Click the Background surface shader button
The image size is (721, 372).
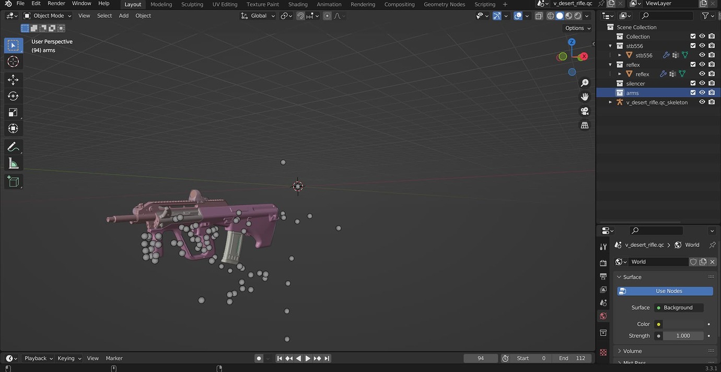(x=678, y=307)
